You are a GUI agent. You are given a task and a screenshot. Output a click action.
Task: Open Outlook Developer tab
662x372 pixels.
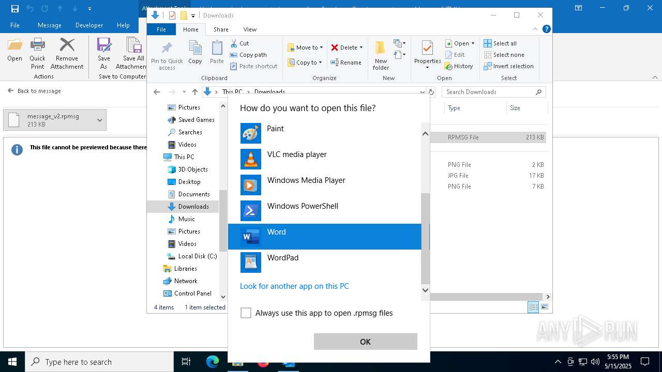[x=89, y=25]
